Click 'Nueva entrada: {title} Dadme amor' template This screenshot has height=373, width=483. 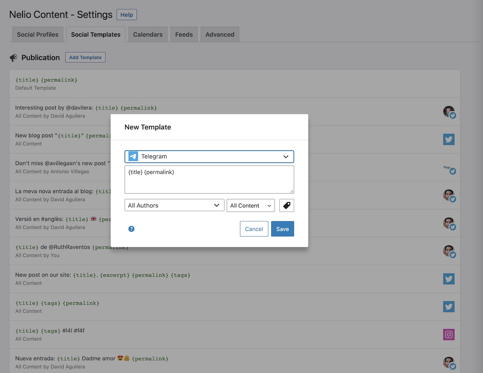click(x=92, y=359)
